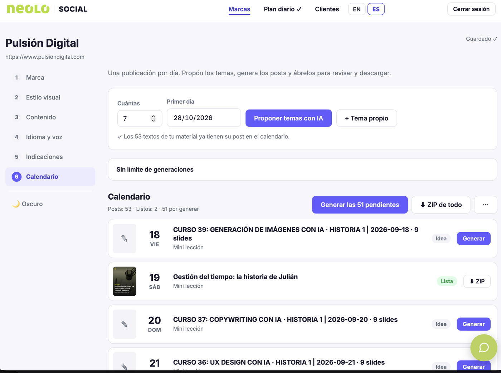Screen dimensions: 501x373
Task: Click pencil placeholder for Curso 36 post
Action: coord(125,362)
